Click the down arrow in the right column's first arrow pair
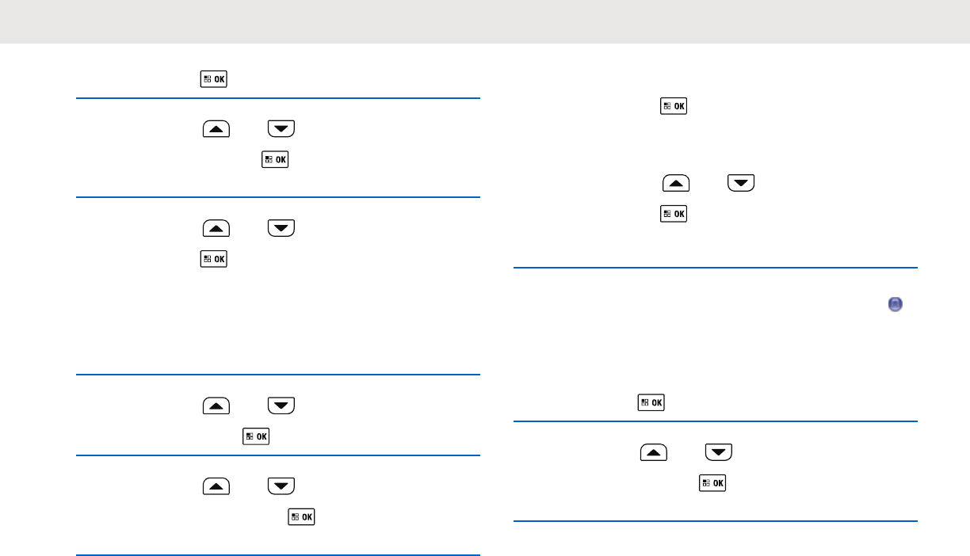Image resolution: width=970 pixels, height=556 pixels. click(741, 184)
